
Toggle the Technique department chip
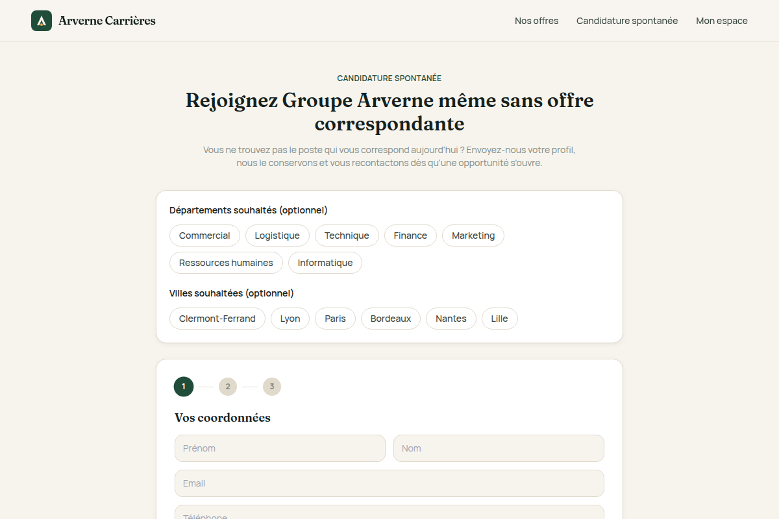click(347, 235)
